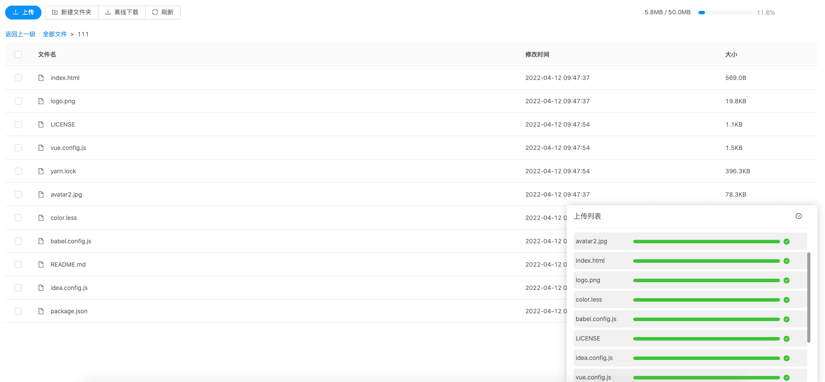Go to 全部文件 breadcrumb

(55, 34)
